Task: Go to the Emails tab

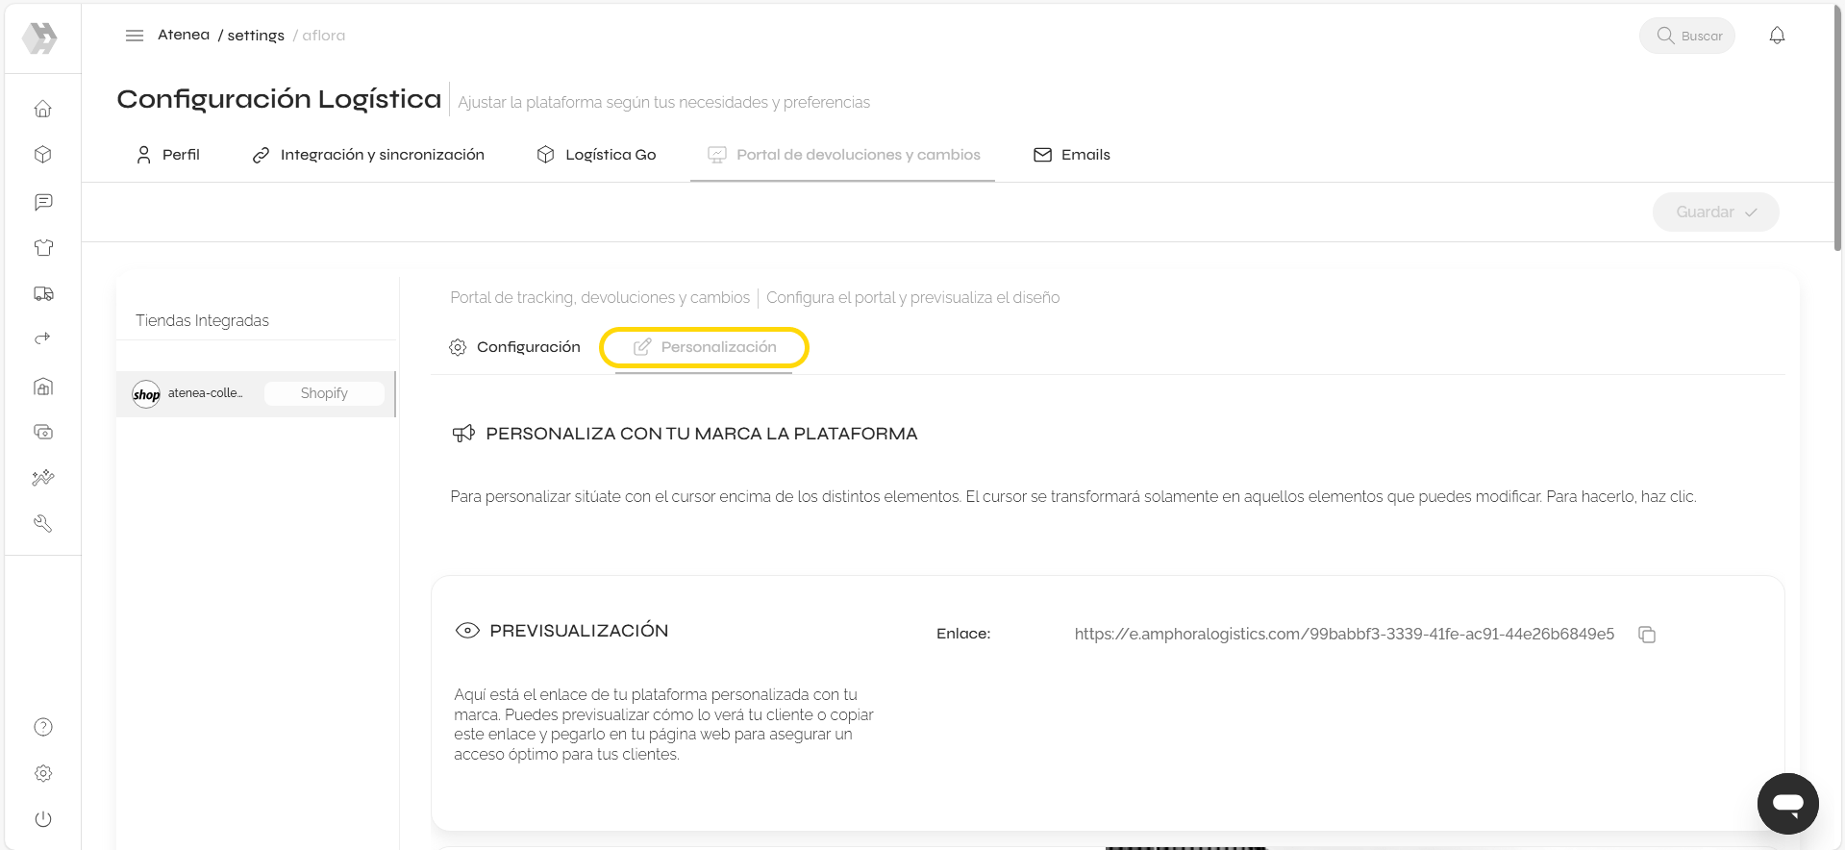Action: (x=1072, y=155)
